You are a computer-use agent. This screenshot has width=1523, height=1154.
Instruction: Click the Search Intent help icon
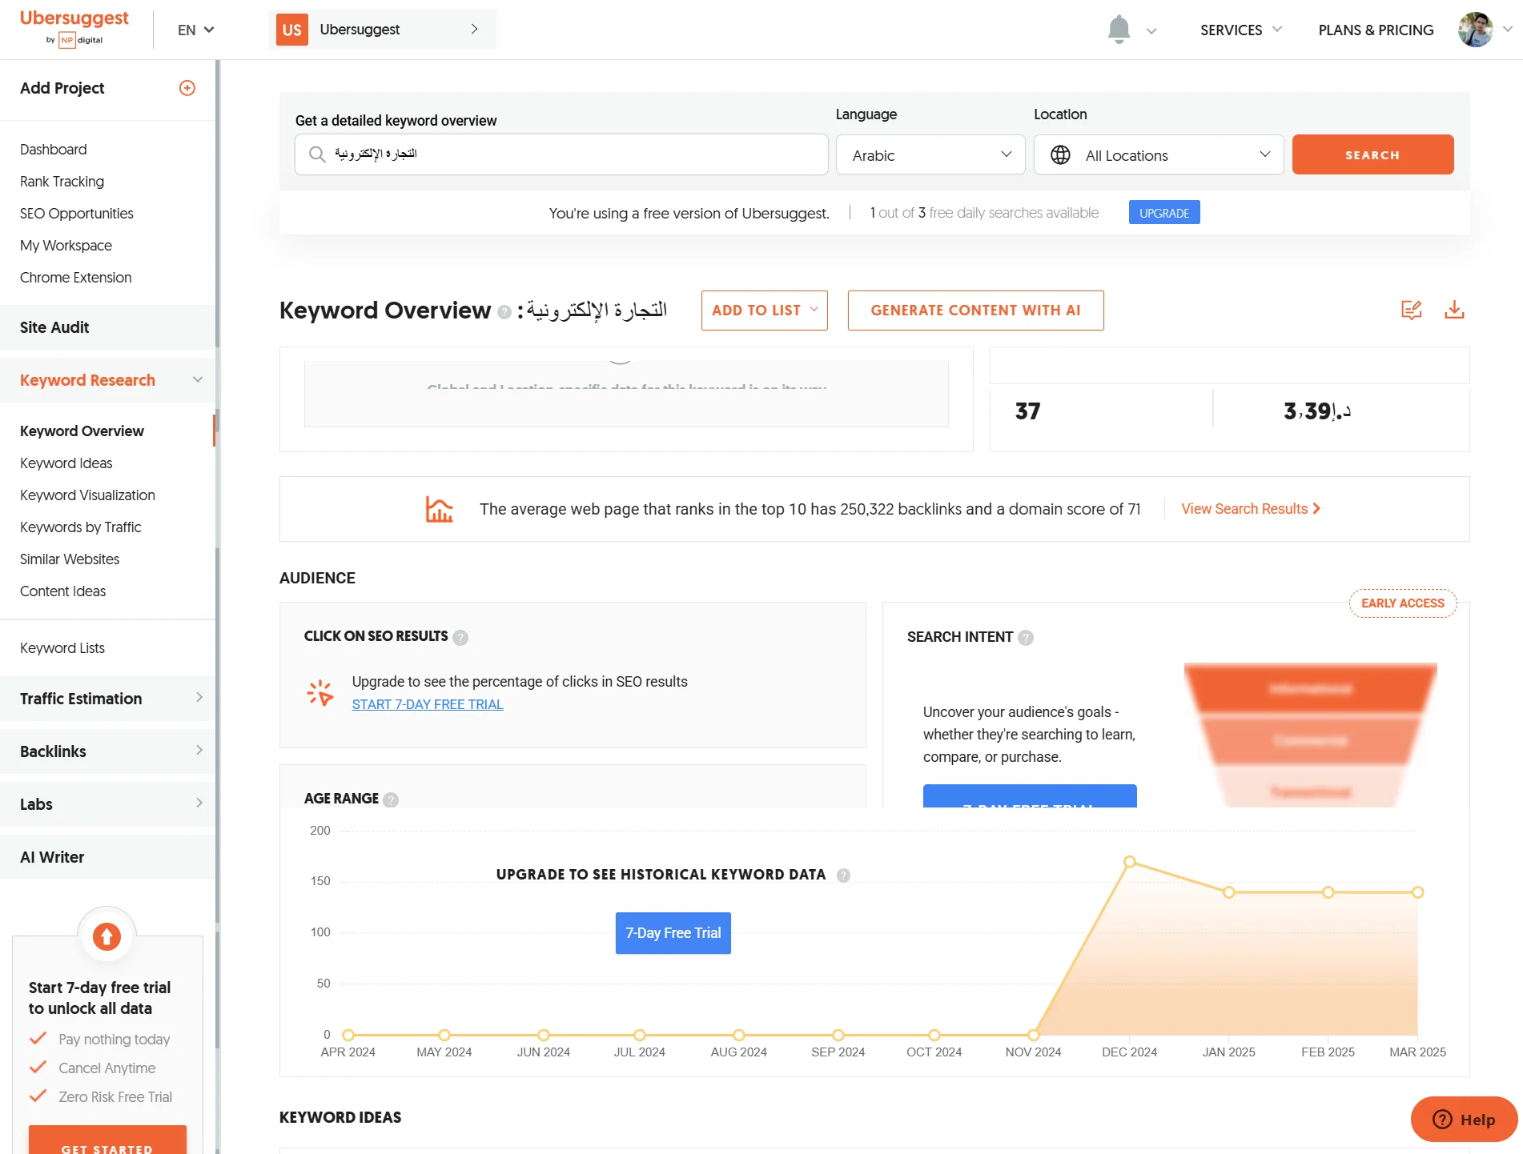click(1026, 638)
